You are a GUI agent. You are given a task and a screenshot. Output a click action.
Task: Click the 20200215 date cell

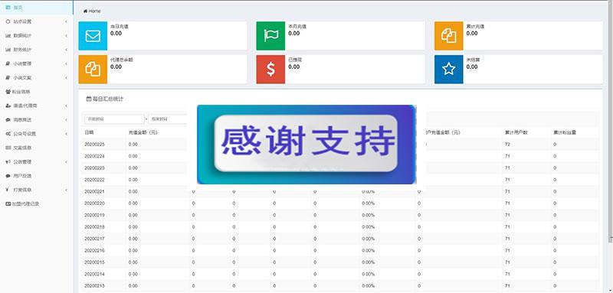(94, 262)
